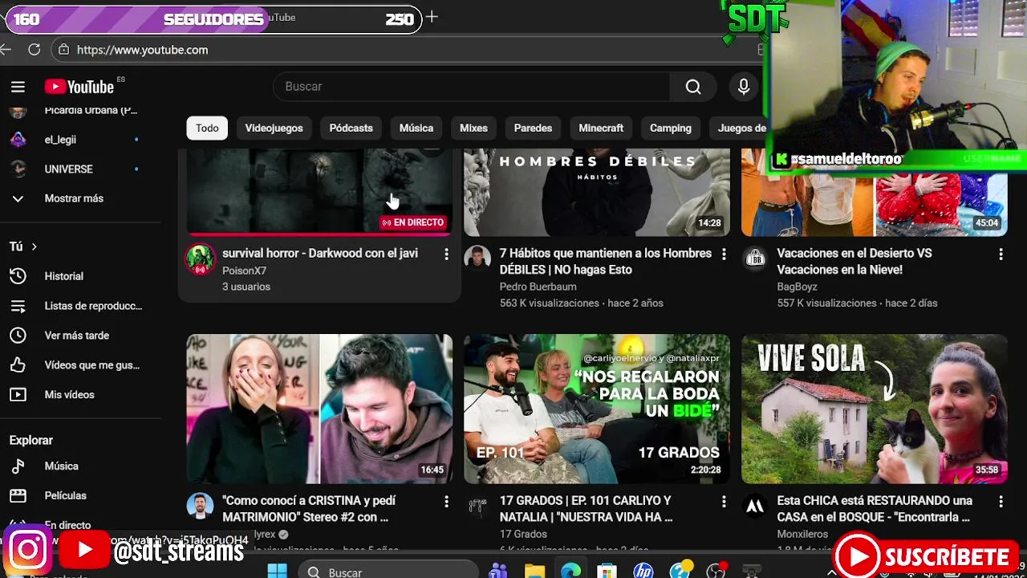The image size is (1027, 578).
Task: Go back using the browser's back arrow
Action: click(6, 50)
